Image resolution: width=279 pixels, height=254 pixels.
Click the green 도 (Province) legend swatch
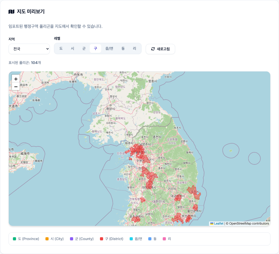(14, 239)
